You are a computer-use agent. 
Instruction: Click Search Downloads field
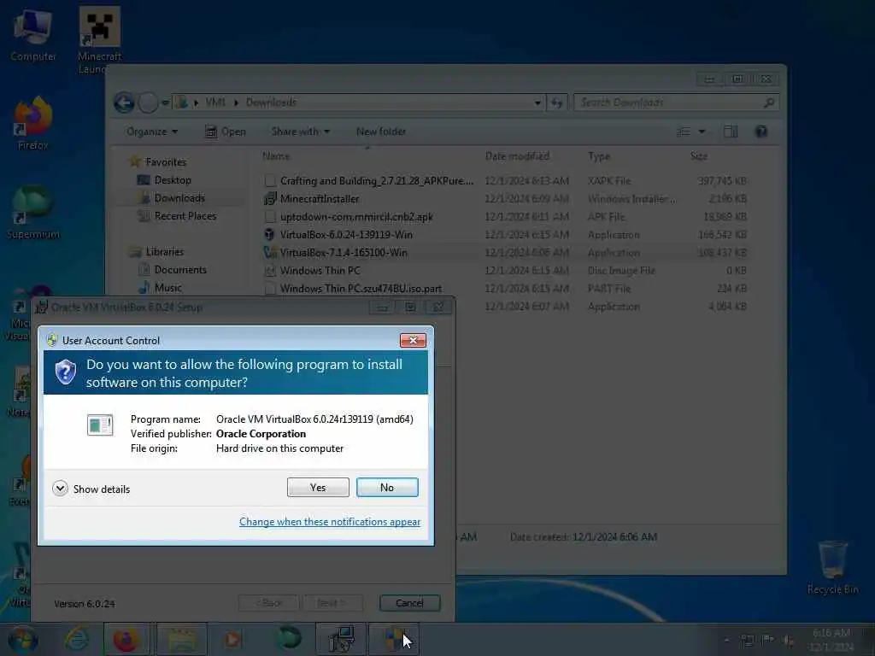tap(676, 102)
